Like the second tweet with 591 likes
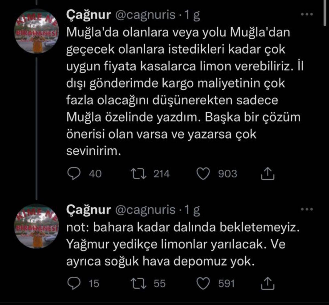This screenshot has height=305, width=329. (203, 283)
